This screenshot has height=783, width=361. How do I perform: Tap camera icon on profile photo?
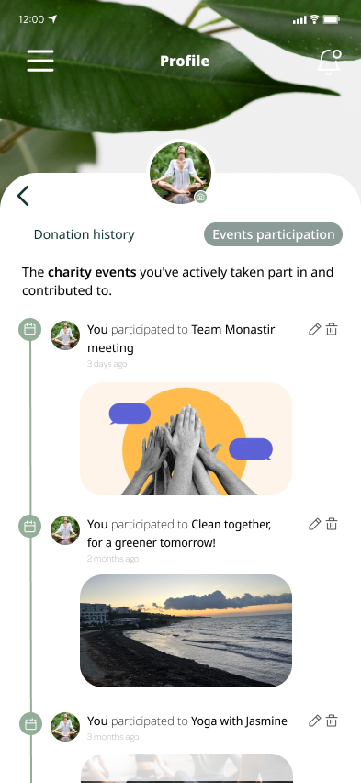point(201,198)
